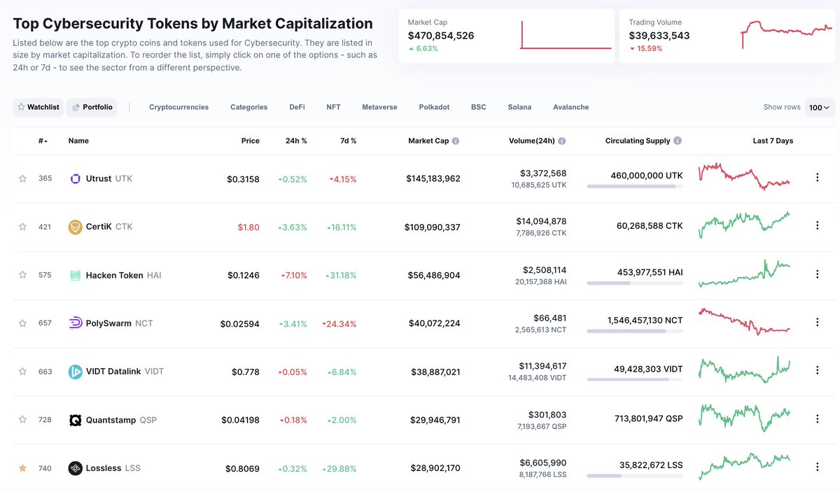The height and width of the screenshot is (492, 840).
Task: Sort the table by Name column
Action: (78, 141)
